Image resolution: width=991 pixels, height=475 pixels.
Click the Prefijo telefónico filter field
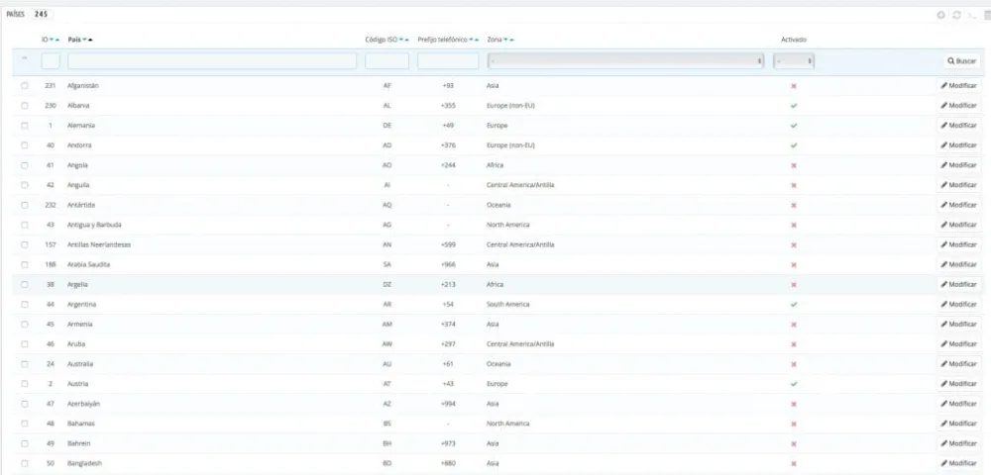point(448,61)
